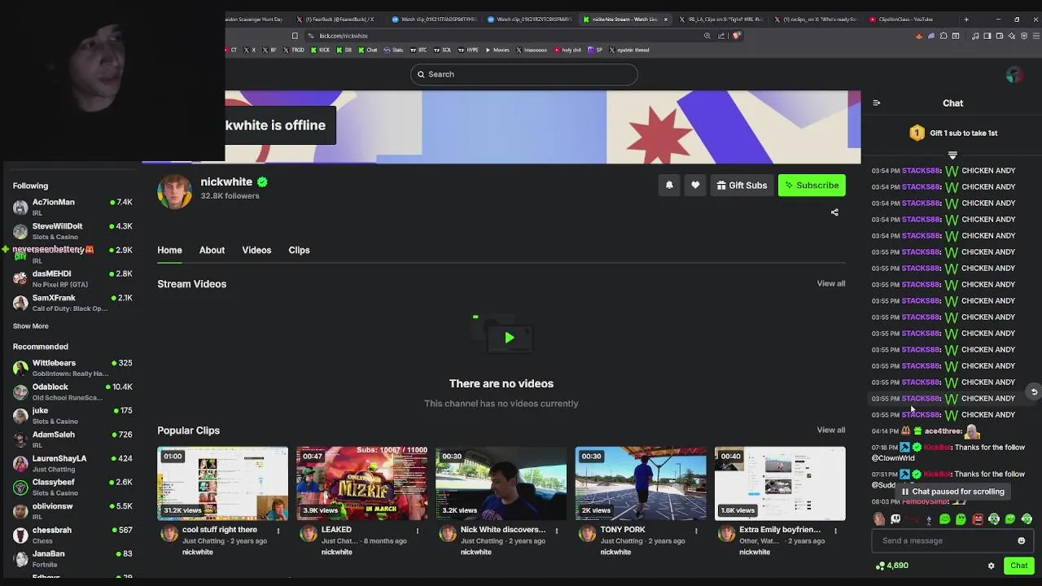Switch to the Home tab
This screenshot has height=586, width=1042.
169,251
